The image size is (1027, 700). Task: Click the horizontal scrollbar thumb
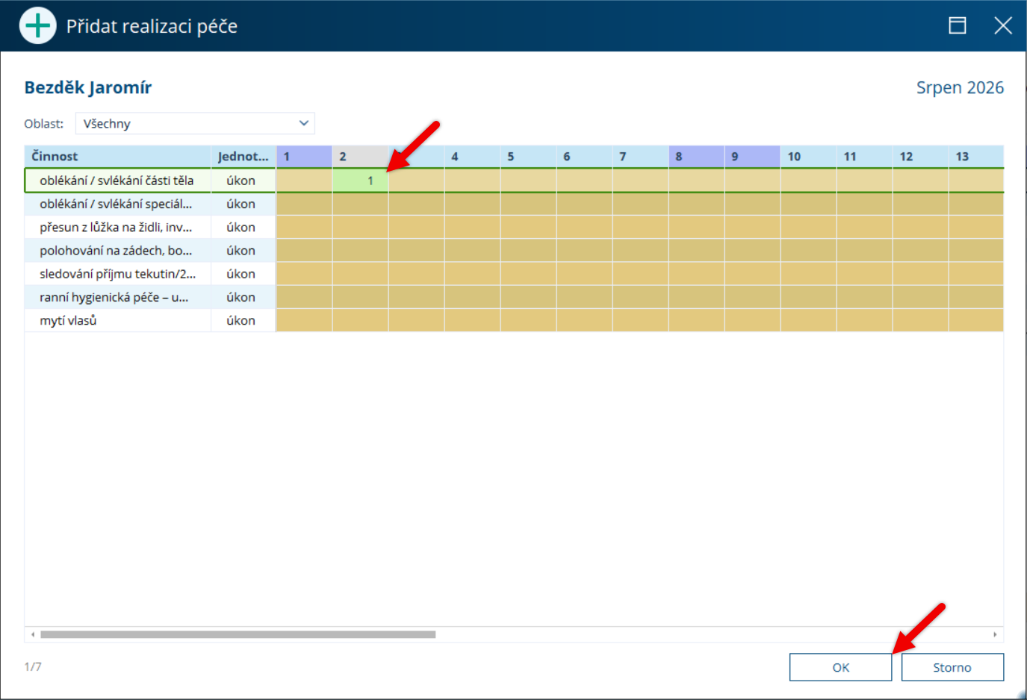point(238,634)
